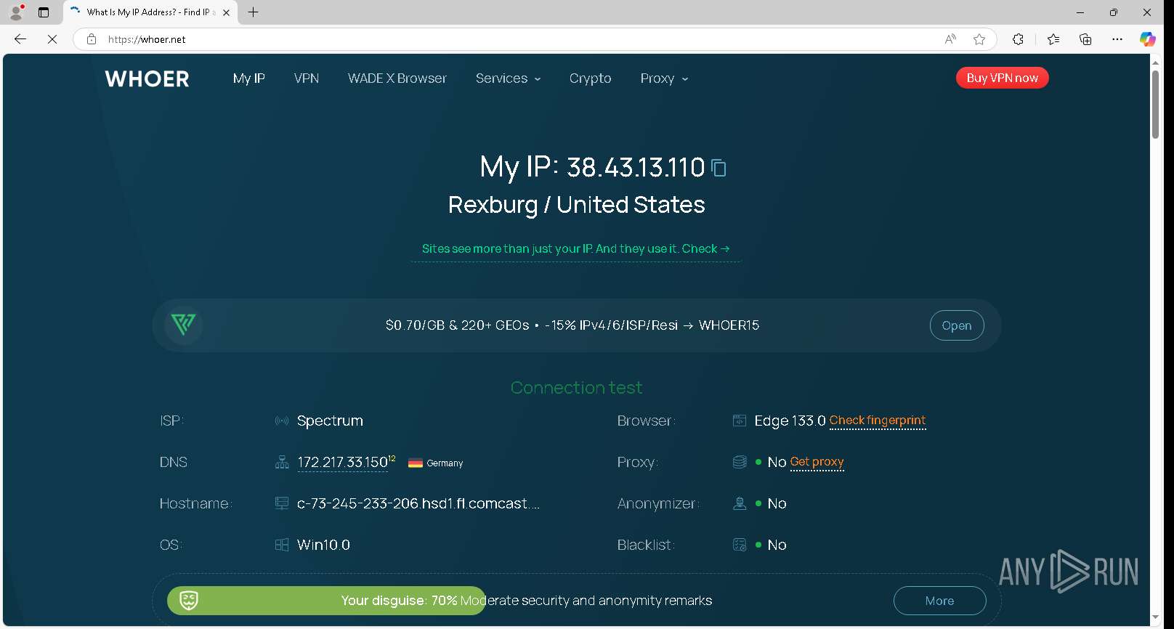Follow the Get proxy link

(x=817, y=462)
